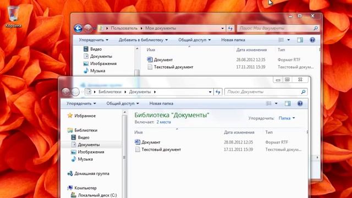Expand address history dropdown in My Documents window
352x198 pixels.
point(222,28)
